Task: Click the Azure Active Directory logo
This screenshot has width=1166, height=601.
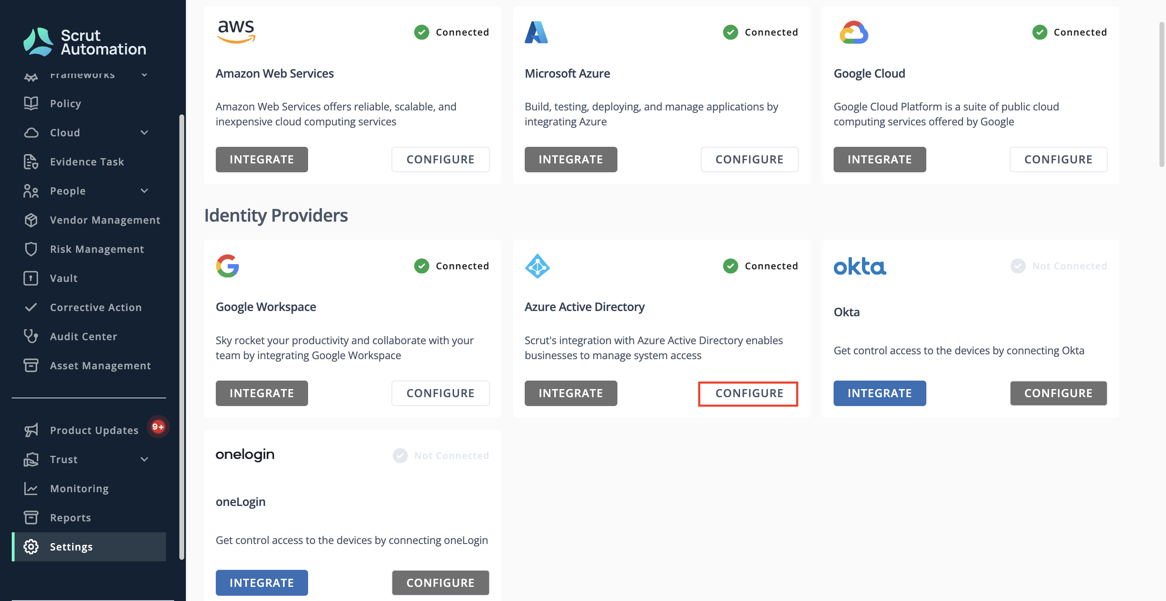Action: (537, 266)
